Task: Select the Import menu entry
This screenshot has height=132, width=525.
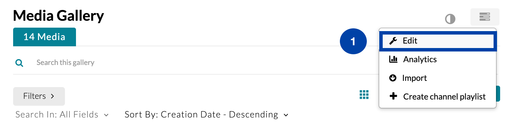Action: tap(438, 78)
